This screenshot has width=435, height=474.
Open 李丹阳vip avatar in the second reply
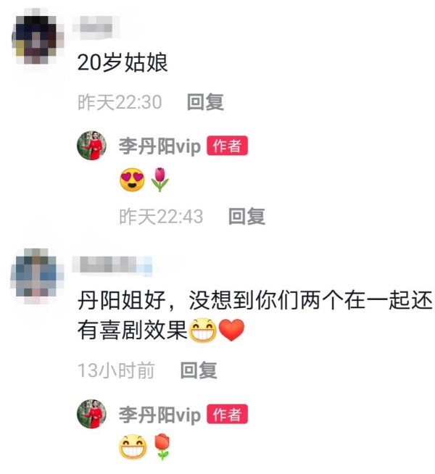91,414
